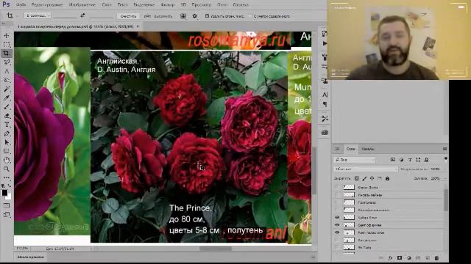Select the Lasso tool
471x264 pixels.
7,62
